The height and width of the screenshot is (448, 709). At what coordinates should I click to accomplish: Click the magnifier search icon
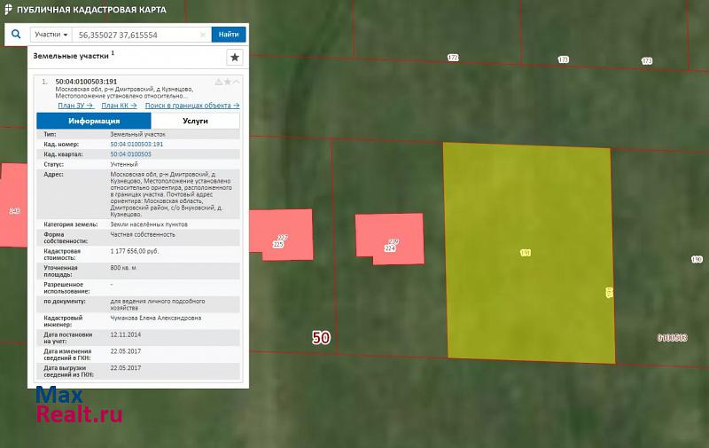click(x=17, y=35)
